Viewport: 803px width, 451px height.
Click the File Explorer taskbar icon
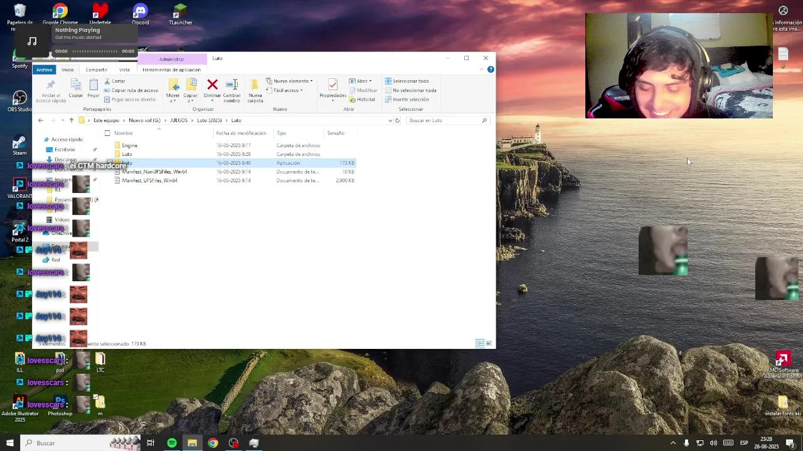[192, 443]
